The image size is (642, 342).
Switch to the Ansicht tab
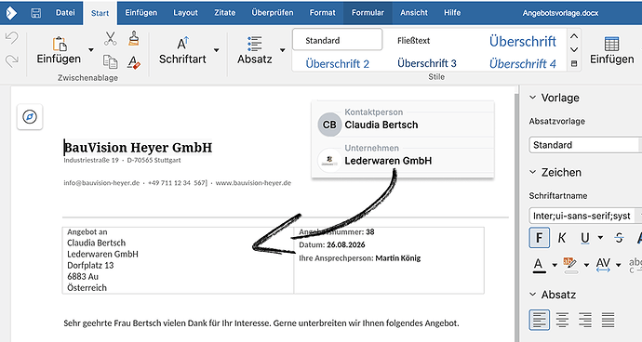point(414,13)
